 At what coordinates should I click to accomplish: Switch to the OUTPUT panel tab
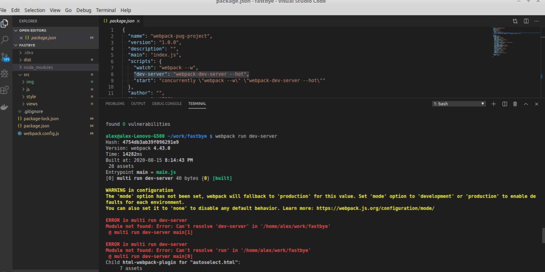click(138, 104)
